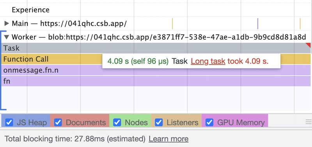This screenshot has width=312, height=147.
Task: Click the red long-task warning triangle
Action: [308, 45]
